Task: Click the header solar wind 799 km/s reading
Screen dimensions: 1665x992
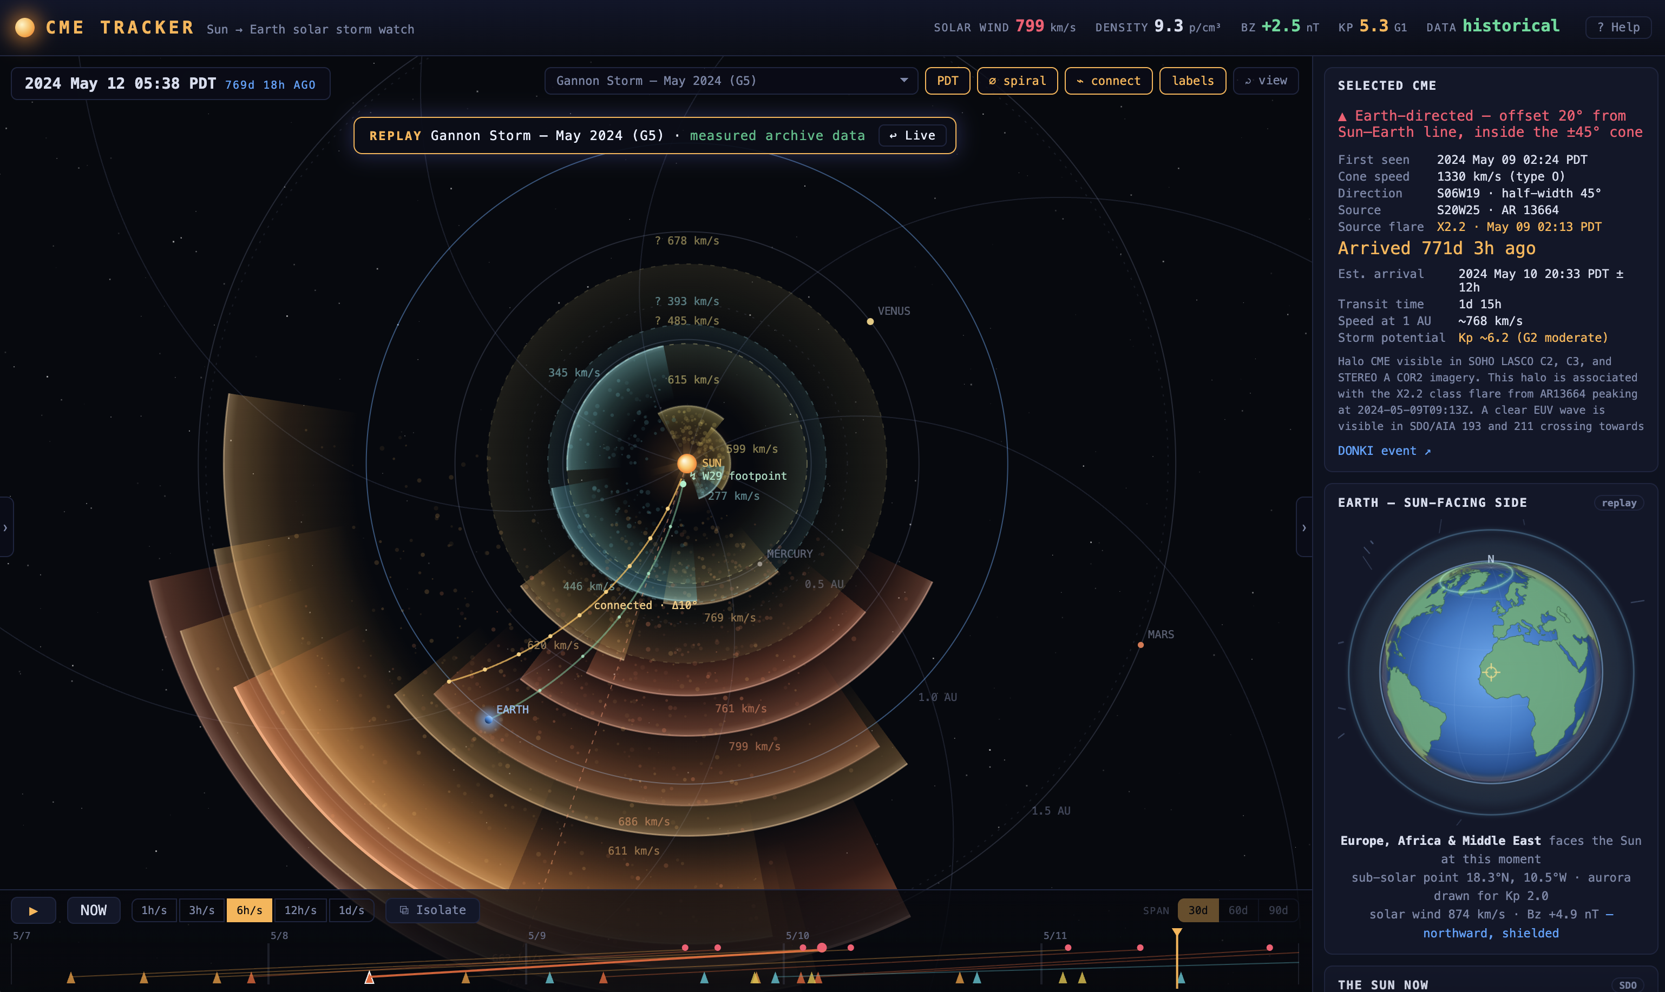Action: [1005, 27]
